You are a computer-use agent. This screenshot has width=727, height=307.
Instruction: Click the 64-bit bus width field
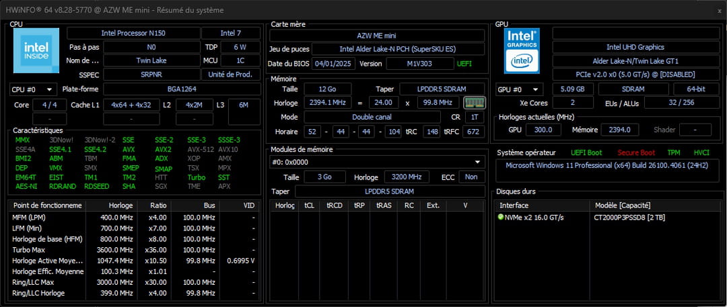pyautogui.click(x=696, y=89)
